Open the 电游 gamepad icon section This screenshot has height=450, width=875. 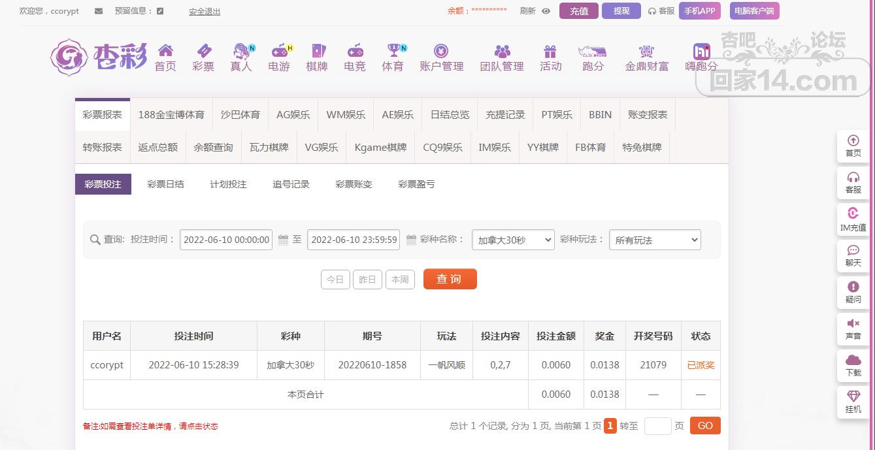pyautogui.click(x=279, y=51)
